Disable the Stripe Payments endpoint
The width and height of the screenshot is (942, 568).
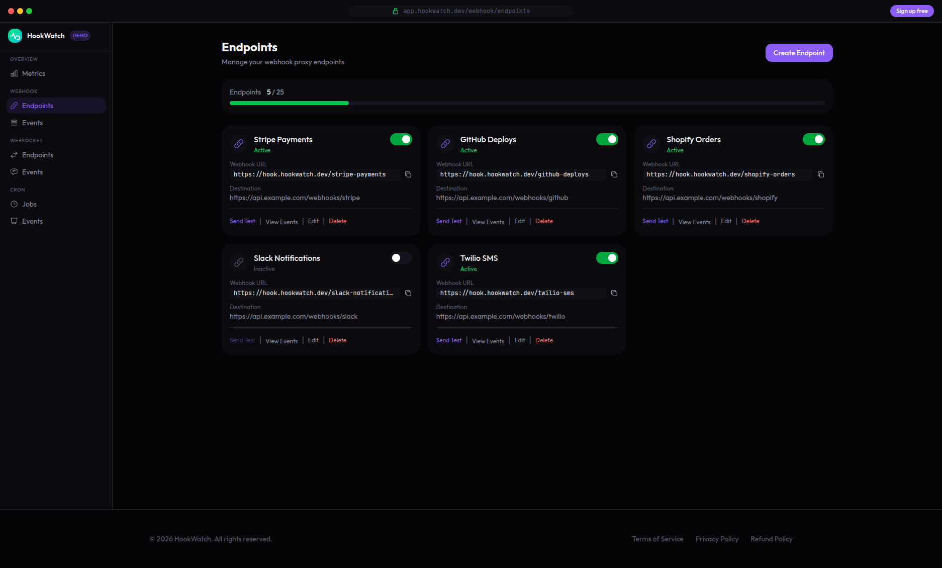pyautogui.click(x=401, y=139)
